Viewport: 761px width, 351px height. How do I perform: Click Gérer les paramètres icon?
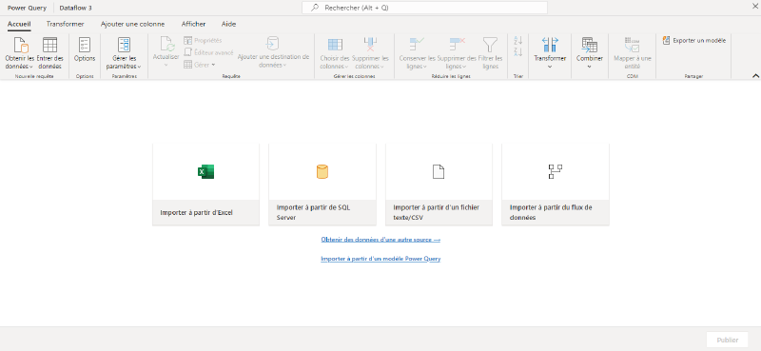(124, 45)
